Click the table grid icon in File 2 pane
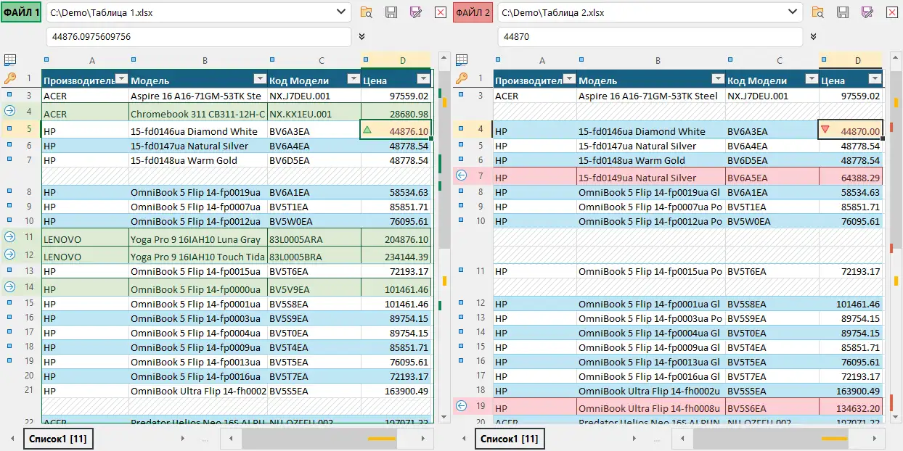The image size is (903, 451). (462, 60)
